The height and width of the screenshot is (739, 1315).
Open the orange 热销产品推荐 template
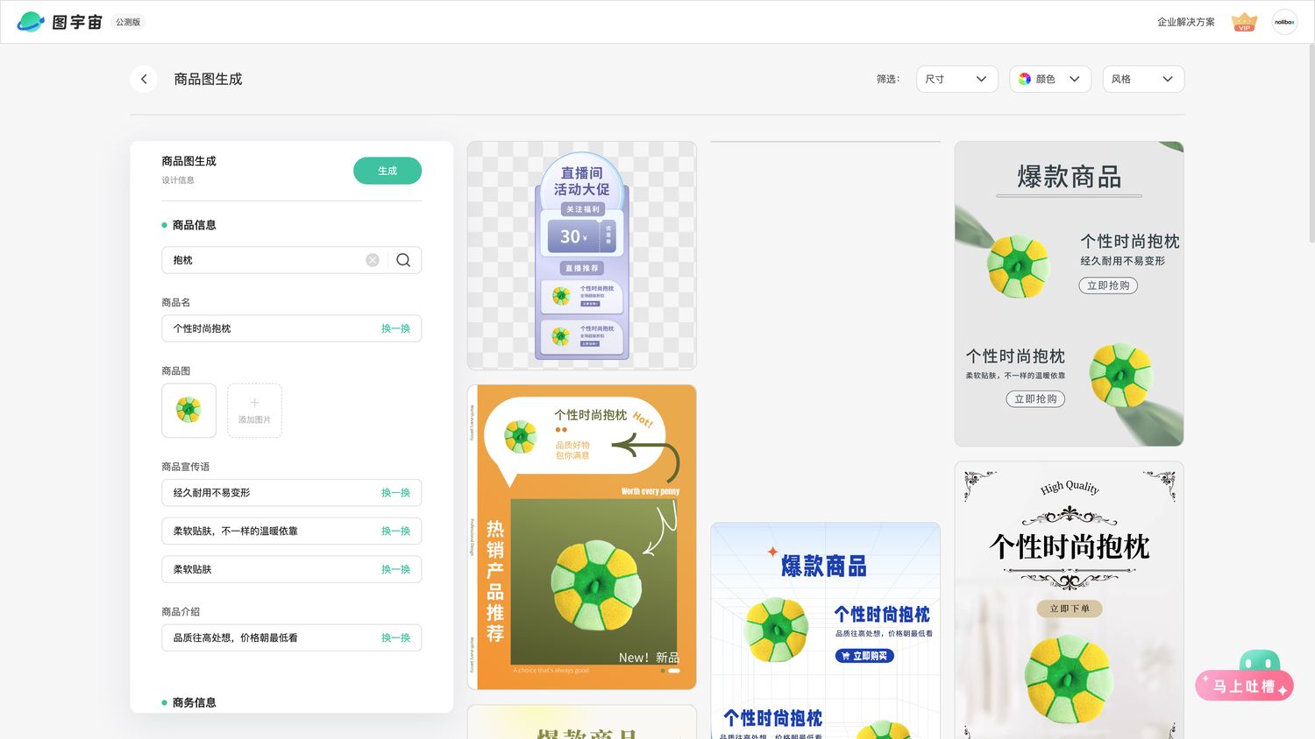[582, 537]
